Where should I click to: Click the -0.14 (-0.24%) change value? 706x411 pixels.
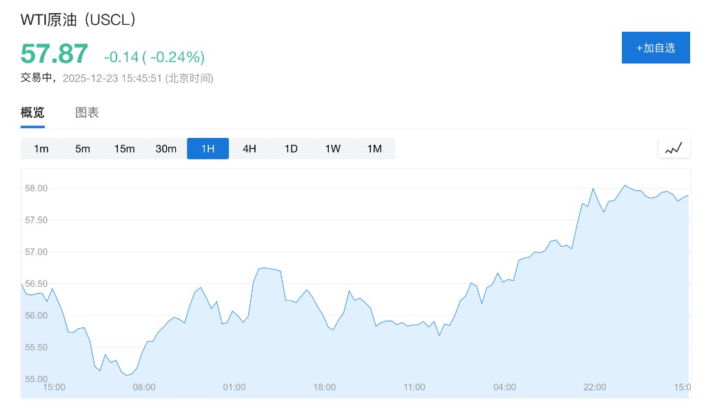pyautogui.click(x=154, y=57)
